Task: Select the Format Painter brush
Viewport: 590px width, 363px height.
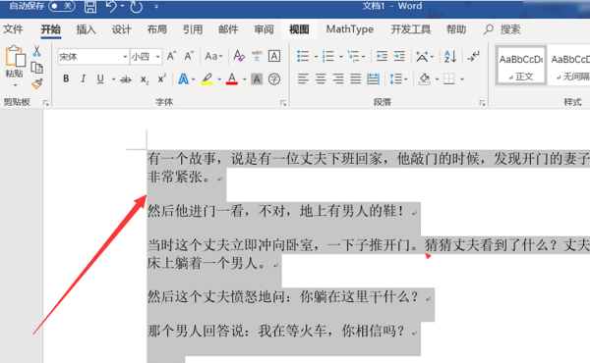Action: pos(37,83)
